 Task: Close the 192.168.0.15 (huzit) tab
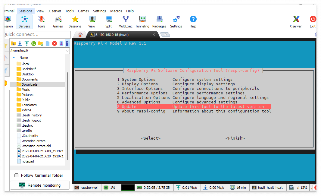pyautogui.click(x=154, y=35)
